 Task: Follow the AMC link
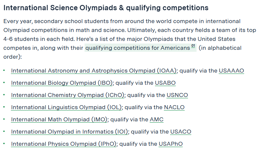tap(157, 119)
